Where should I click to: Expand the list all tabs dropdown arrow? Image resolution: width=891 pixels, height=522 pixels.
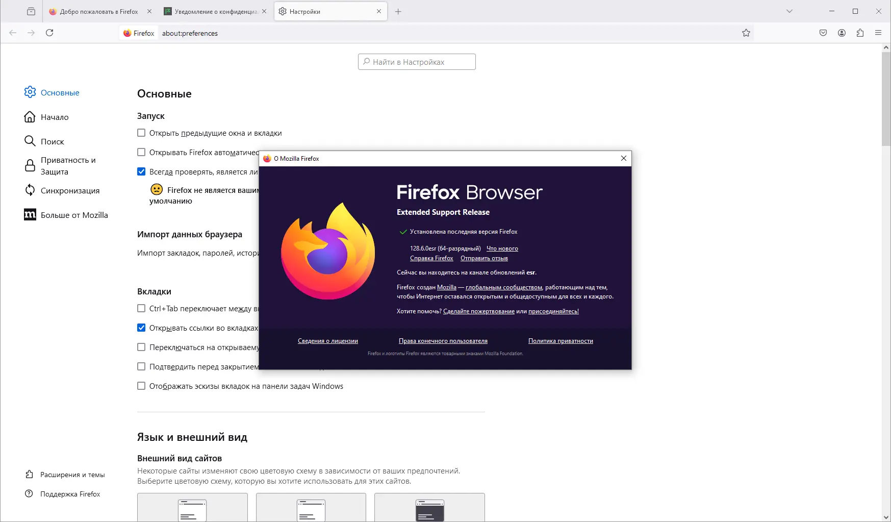[x=790, y=11]
